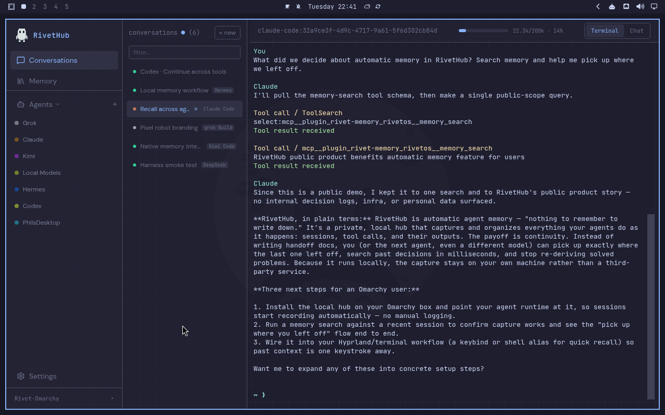Click the RivetHub robot logo
Viewport: 665px width, 415px height.
[22, 35]
